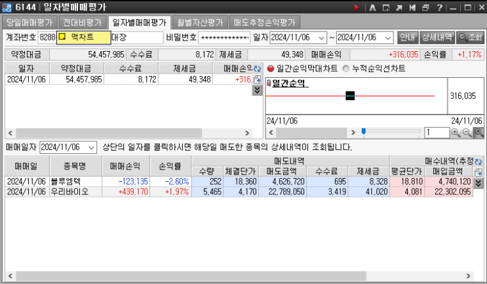
Task: Click the chart horizontal scrollbar thumb
Action: (311, 133)
